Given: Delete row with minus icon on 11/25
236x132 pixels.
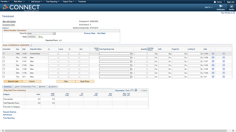Looking at the screenshot, I should pos(224,54).
